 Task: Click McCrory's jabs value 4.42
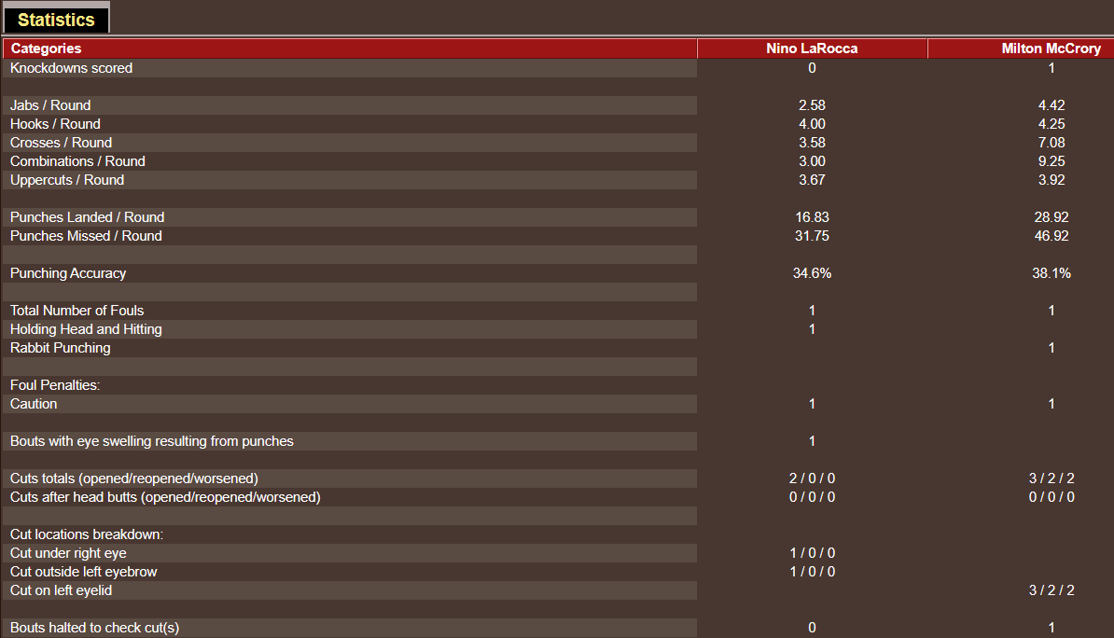(x=1051, y=105)
